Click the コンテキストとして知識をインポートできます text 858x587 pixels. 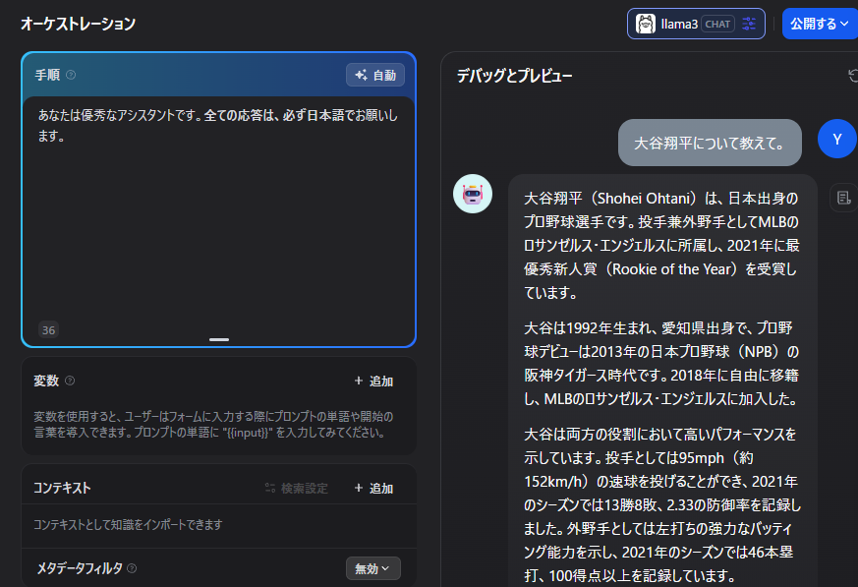[128, 525]
